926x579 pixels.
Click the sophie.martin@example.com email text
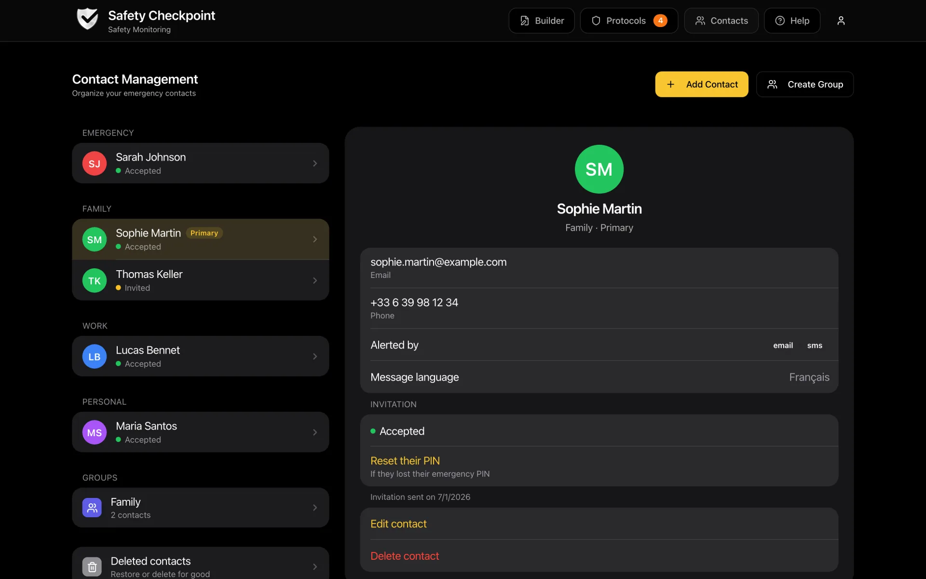point(438,262)
